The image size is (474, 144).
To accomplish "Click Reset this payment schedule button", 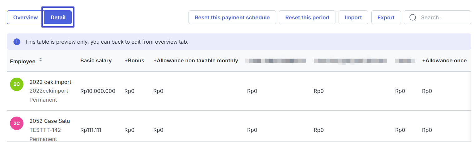I will point(232,17).
